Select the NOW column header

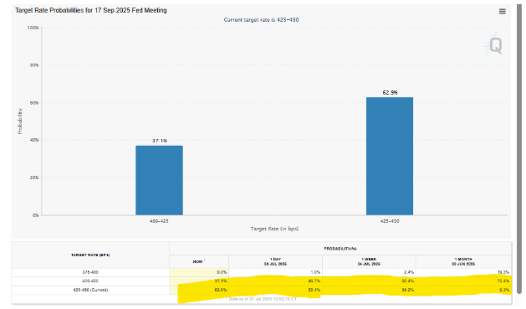(199, 261)
